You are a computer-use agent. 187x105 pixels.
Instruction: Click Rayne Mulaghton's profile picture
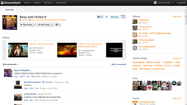point(8,73)
